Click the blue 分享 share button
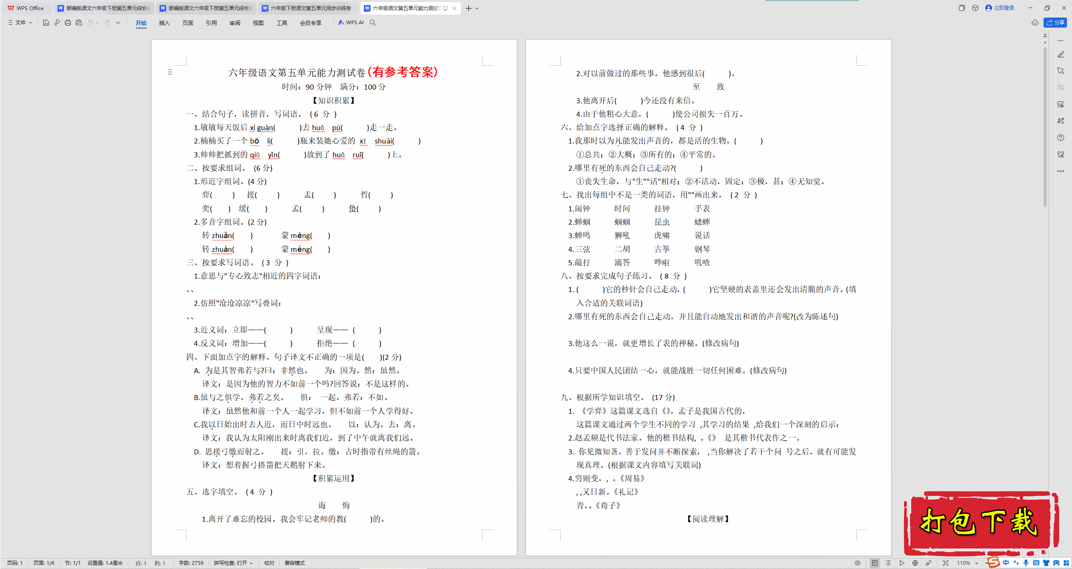This screenshot has height=569, width=1072. (1055, 23)
